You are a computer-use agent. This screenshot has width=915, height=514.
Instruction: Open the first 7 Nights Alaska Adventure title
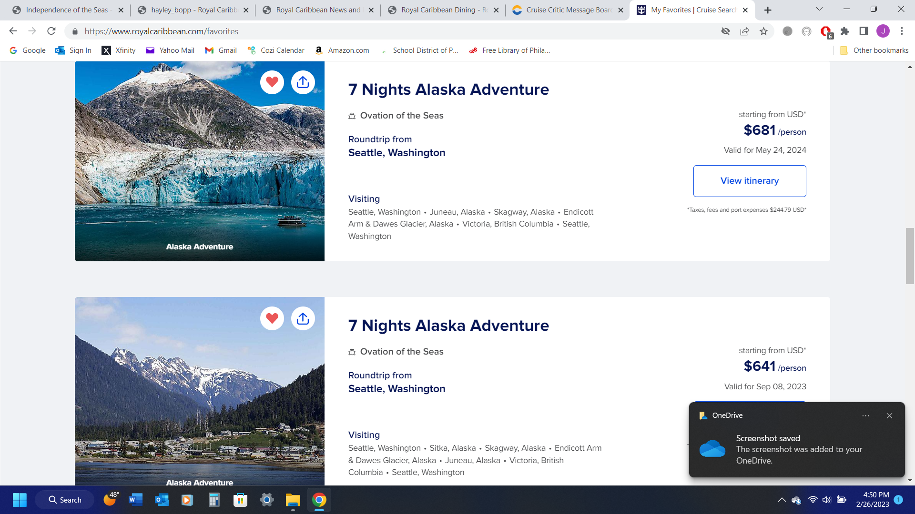[448, 89]
